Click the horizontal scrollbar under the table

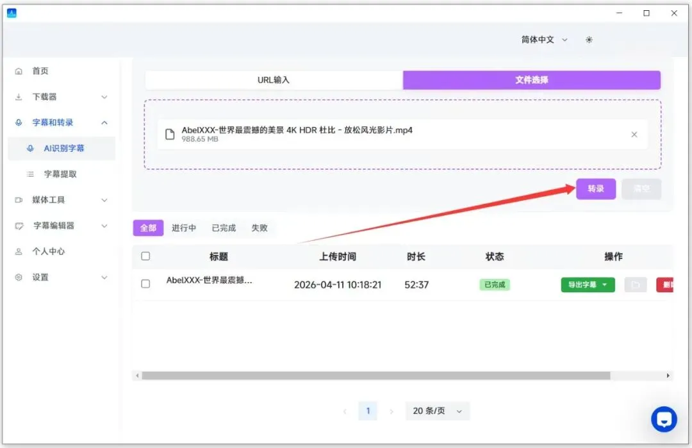point(376,376)
